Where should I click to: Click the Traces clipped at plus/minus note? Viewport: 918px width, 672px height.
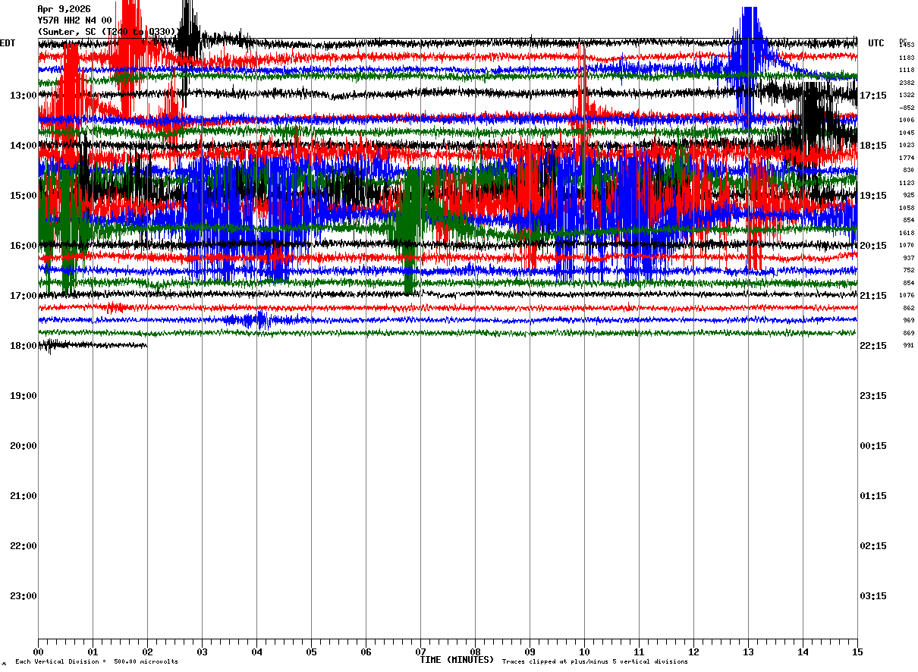pyautogui.click(x=595, y=662)
